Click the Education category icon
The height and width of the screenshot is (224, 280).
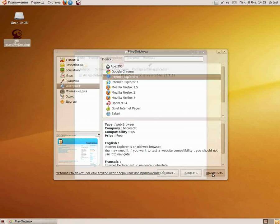click(62, 70)
